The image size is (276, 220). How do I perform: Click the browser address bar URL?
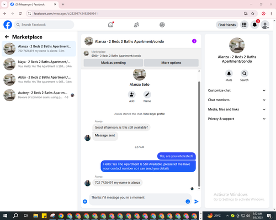66,14
